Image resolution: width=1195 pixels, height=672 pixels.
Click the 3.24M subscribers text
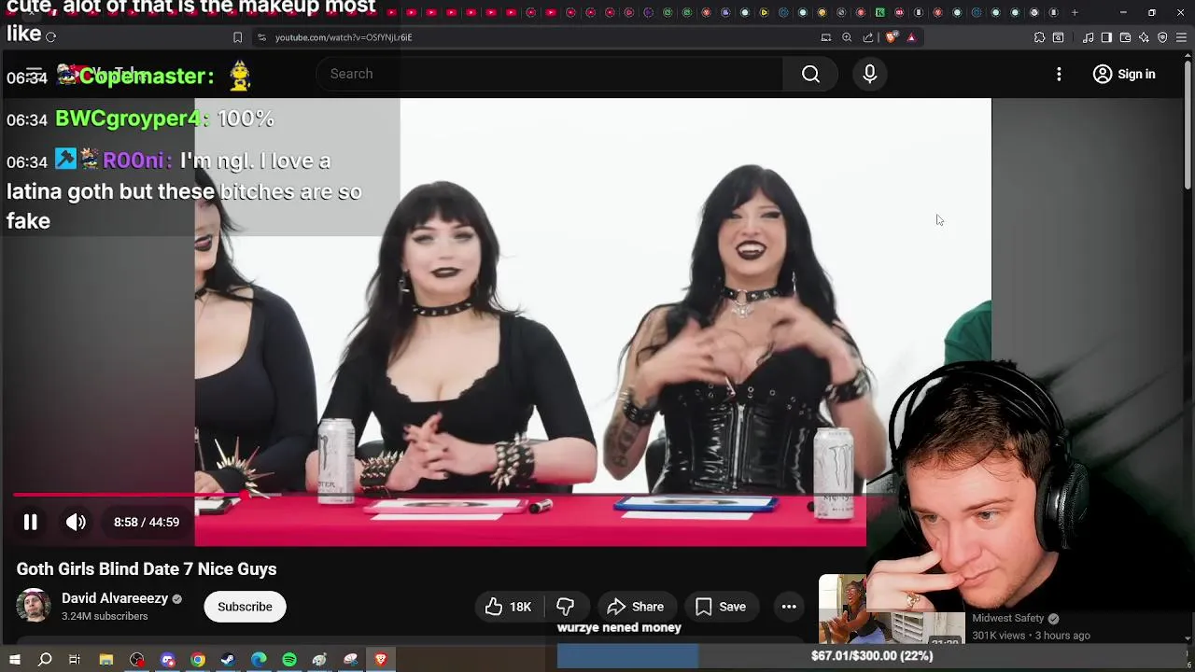pos(105,616)
